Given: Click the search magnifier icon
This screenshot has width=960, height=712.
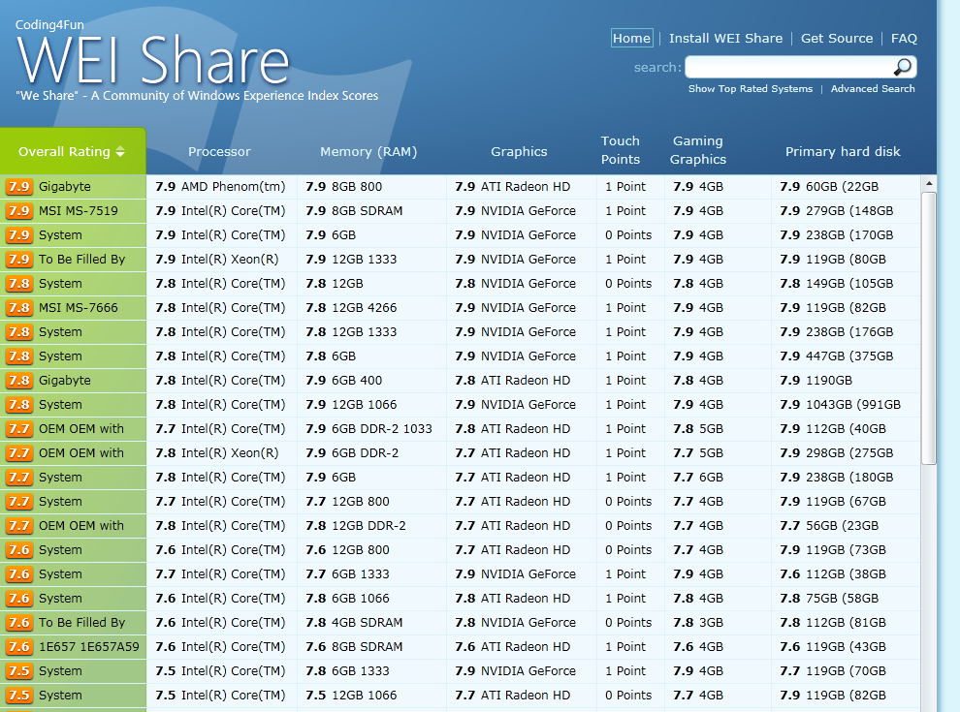Looking at the screenshot, I should [x=903, y=67].
